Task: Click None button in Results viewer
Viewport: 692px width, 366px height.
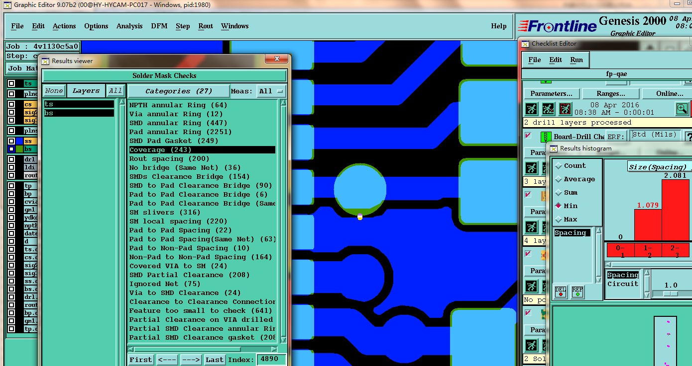Action: 54,91
